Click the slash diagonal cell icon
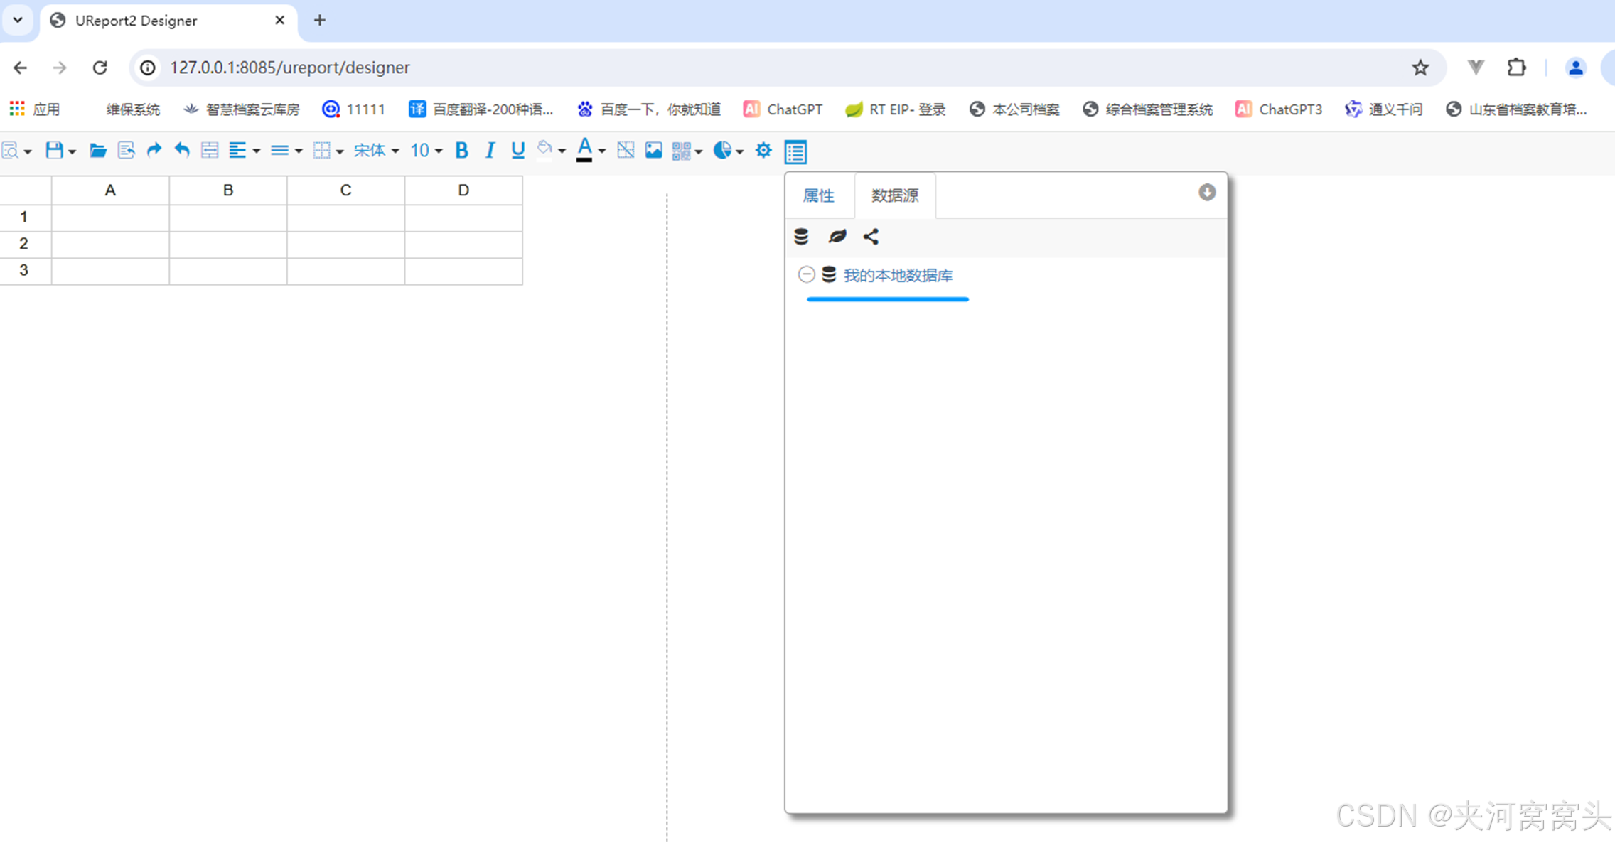 tap(626, 150)
